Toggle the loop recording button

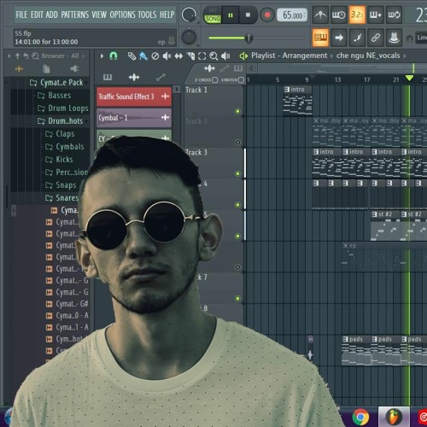[x=394, y=15]
